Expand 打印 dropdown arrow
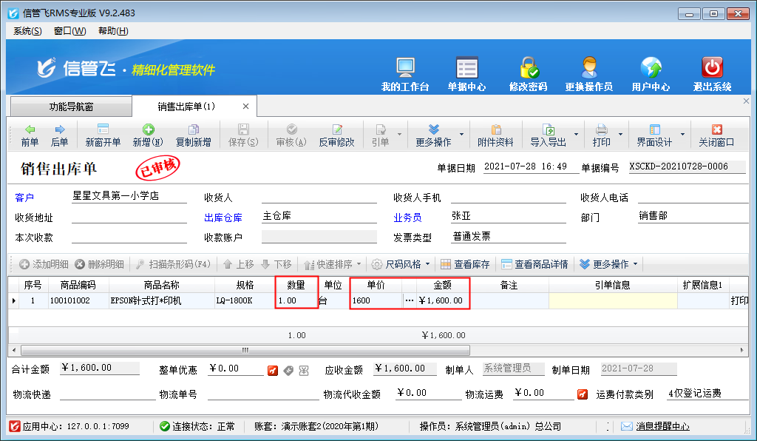 coord(620,134)
